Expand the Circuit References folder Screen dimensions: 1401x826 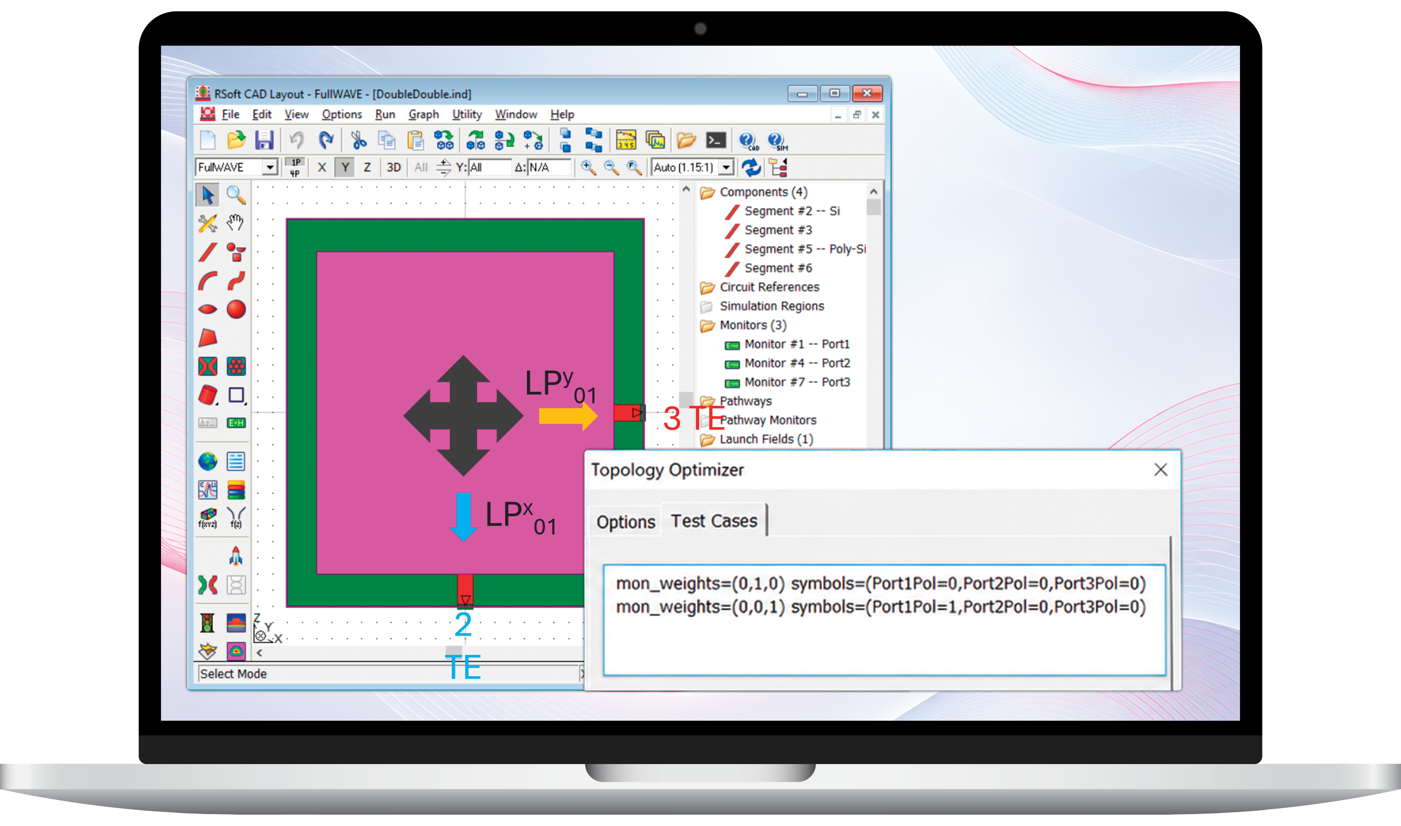707,288
